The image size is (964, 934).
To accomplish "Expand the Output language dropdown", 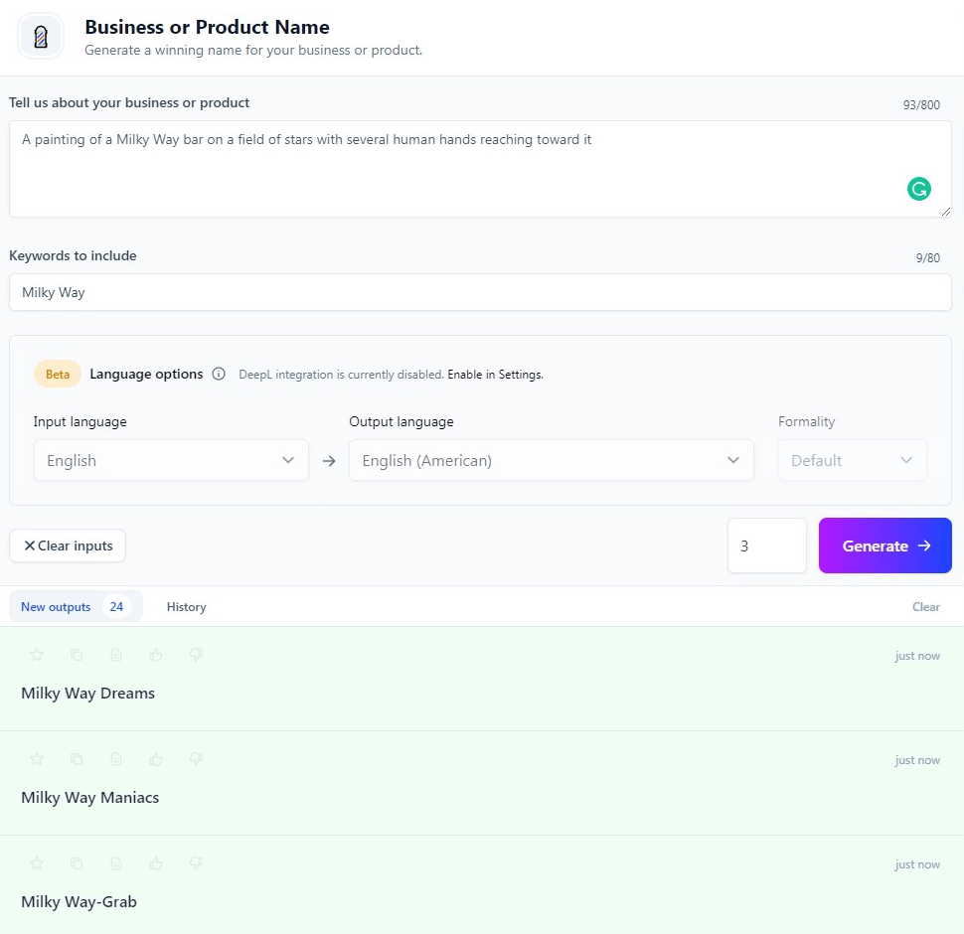I will coord(551,460).
